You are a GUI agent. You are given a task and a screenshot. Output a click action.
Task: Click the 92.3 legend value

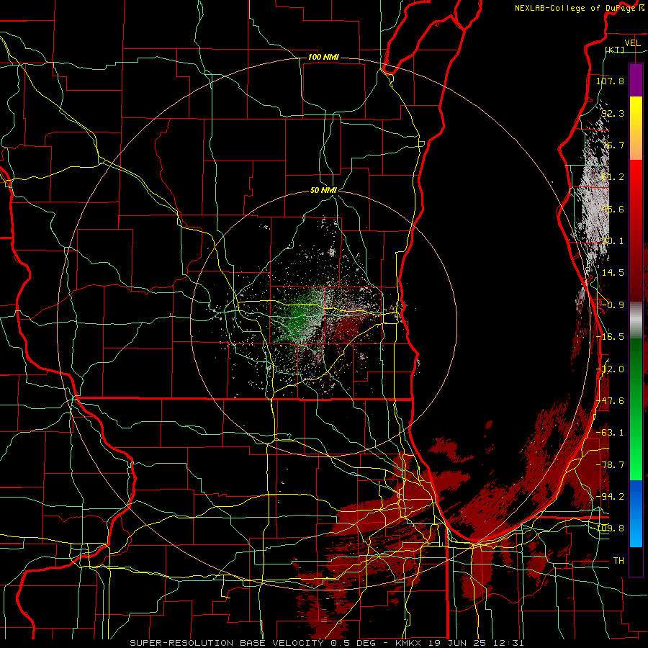(613, 113)
